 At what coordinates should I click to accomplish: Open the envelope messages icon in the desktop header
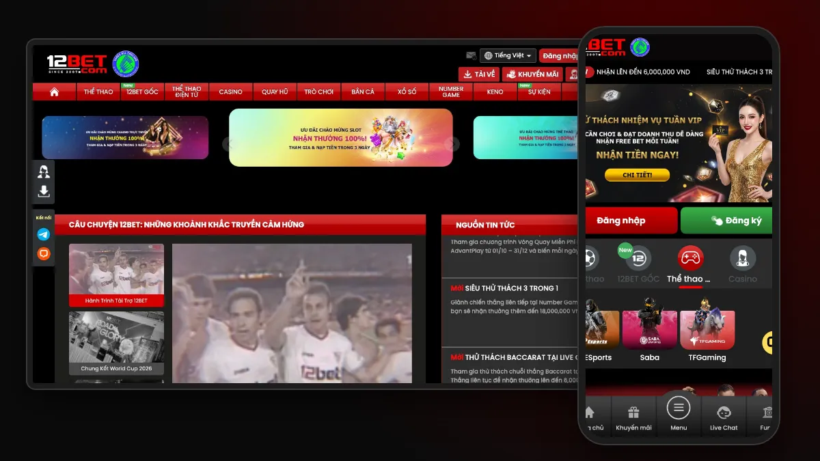[471, 55]
